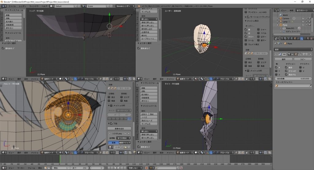Open 全てのシーン outliner display dropdown
The width and height of the screenshot is (314, 170).
click(x=305, y=10)
